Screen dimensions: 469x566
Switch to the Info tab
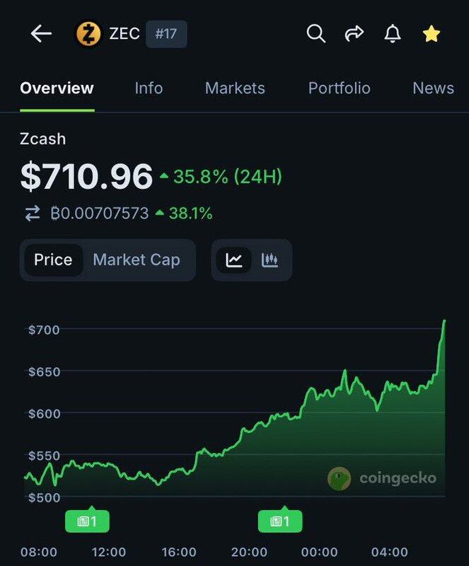pos(149,88)
